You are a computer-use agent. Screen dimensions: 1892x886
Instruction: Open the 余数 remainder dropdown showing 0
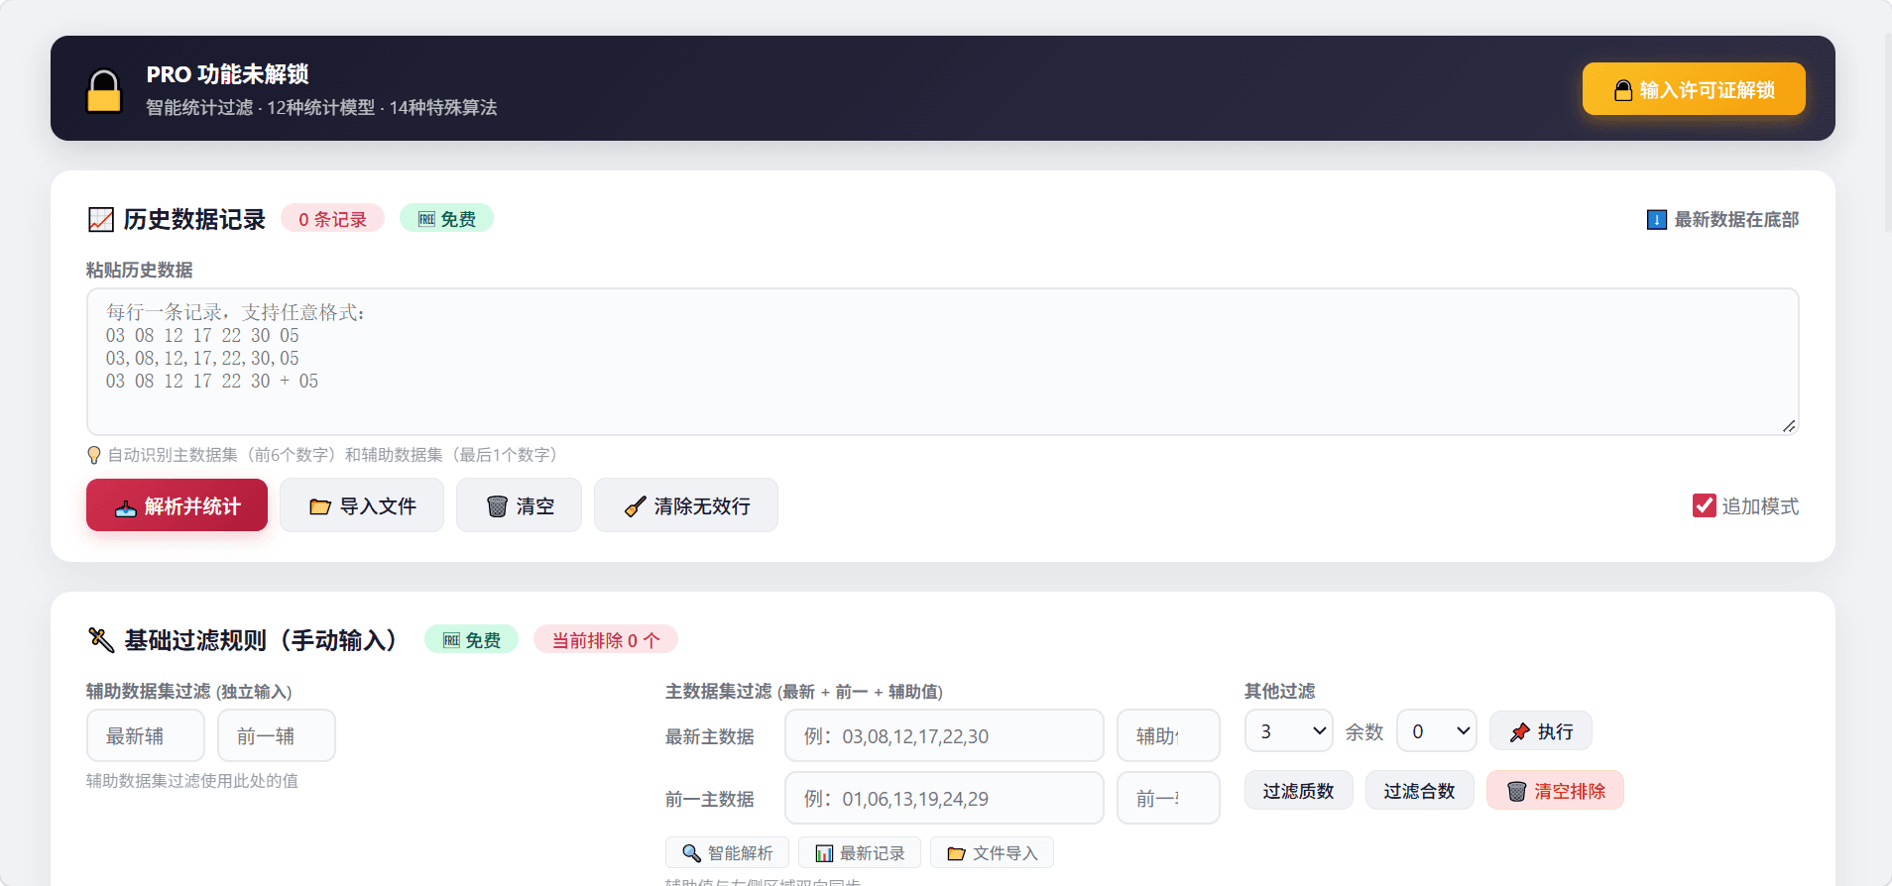click(1437, 731)
